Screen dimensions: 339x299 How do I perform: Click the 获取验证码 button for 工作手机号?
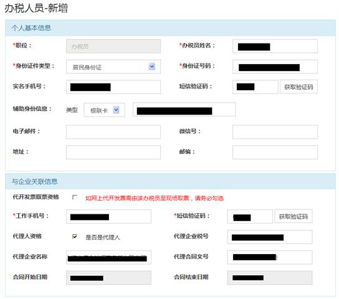point(293,216)
